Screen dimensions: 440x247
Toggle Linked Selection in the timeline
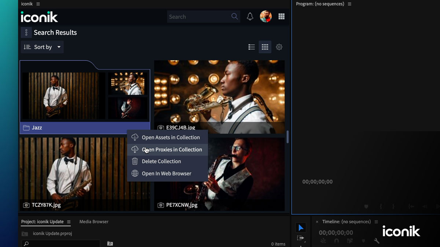(x=349, y=241)
